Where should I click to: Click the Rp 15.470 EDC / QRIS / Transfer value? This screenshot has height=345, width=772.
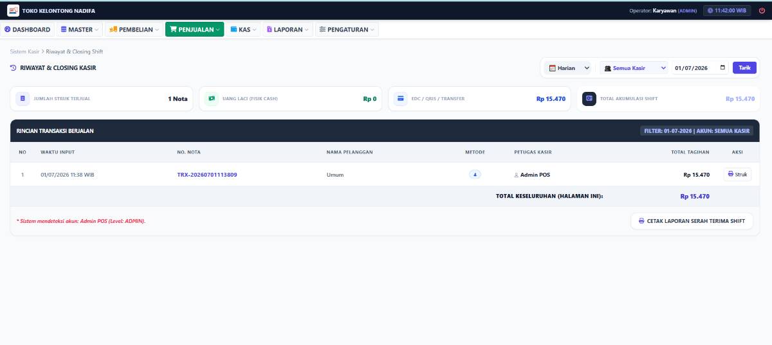[551, 99]
